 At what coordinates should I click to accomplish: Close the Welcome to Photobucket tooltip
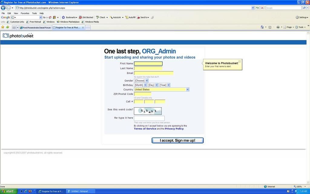(239, 61)
